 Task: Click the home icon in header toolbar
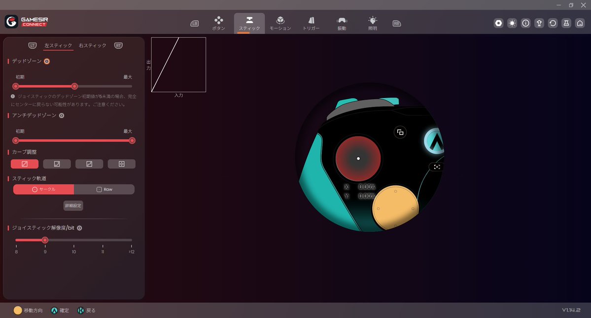pyautogui.click(x=580, y=23)
